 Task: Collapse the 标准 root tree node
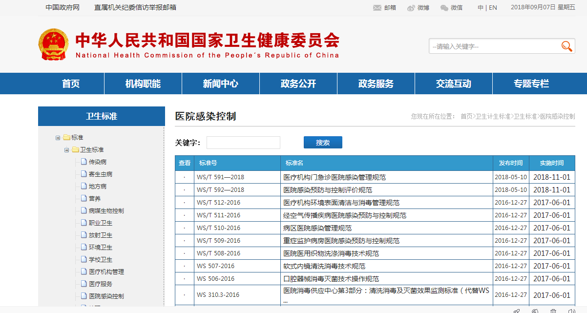click(58, 138)
